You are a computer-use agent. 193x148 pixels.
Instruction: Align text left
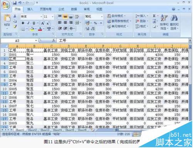point(60,23)
